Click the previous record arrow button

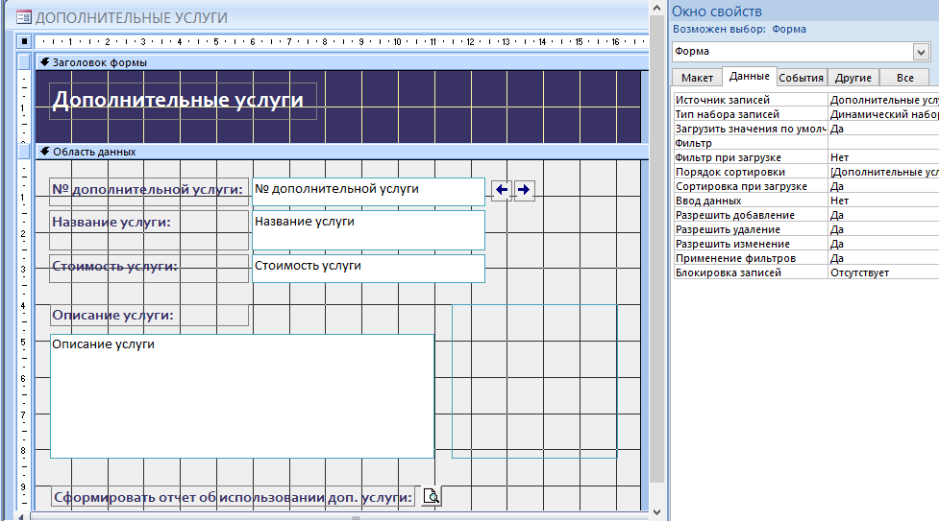tap(501, 190)
